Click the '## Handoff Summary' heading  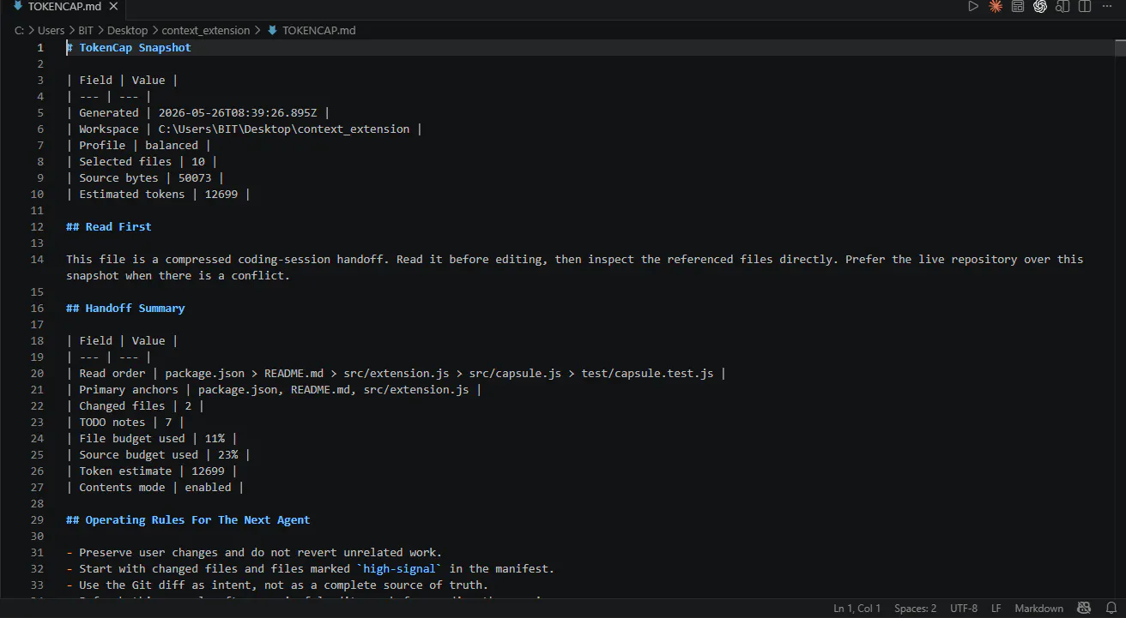(125, 309)
